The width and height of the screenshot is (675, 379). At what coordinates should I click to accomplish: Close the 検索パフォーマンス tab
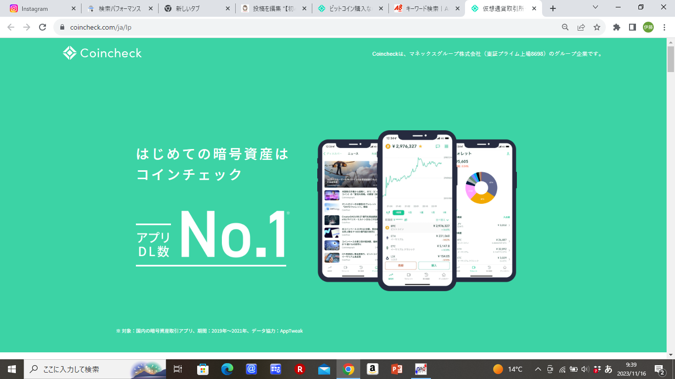point(151,8)
